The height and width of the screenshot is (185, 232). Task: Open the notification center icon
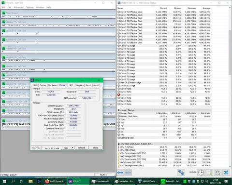click(226, 182)
